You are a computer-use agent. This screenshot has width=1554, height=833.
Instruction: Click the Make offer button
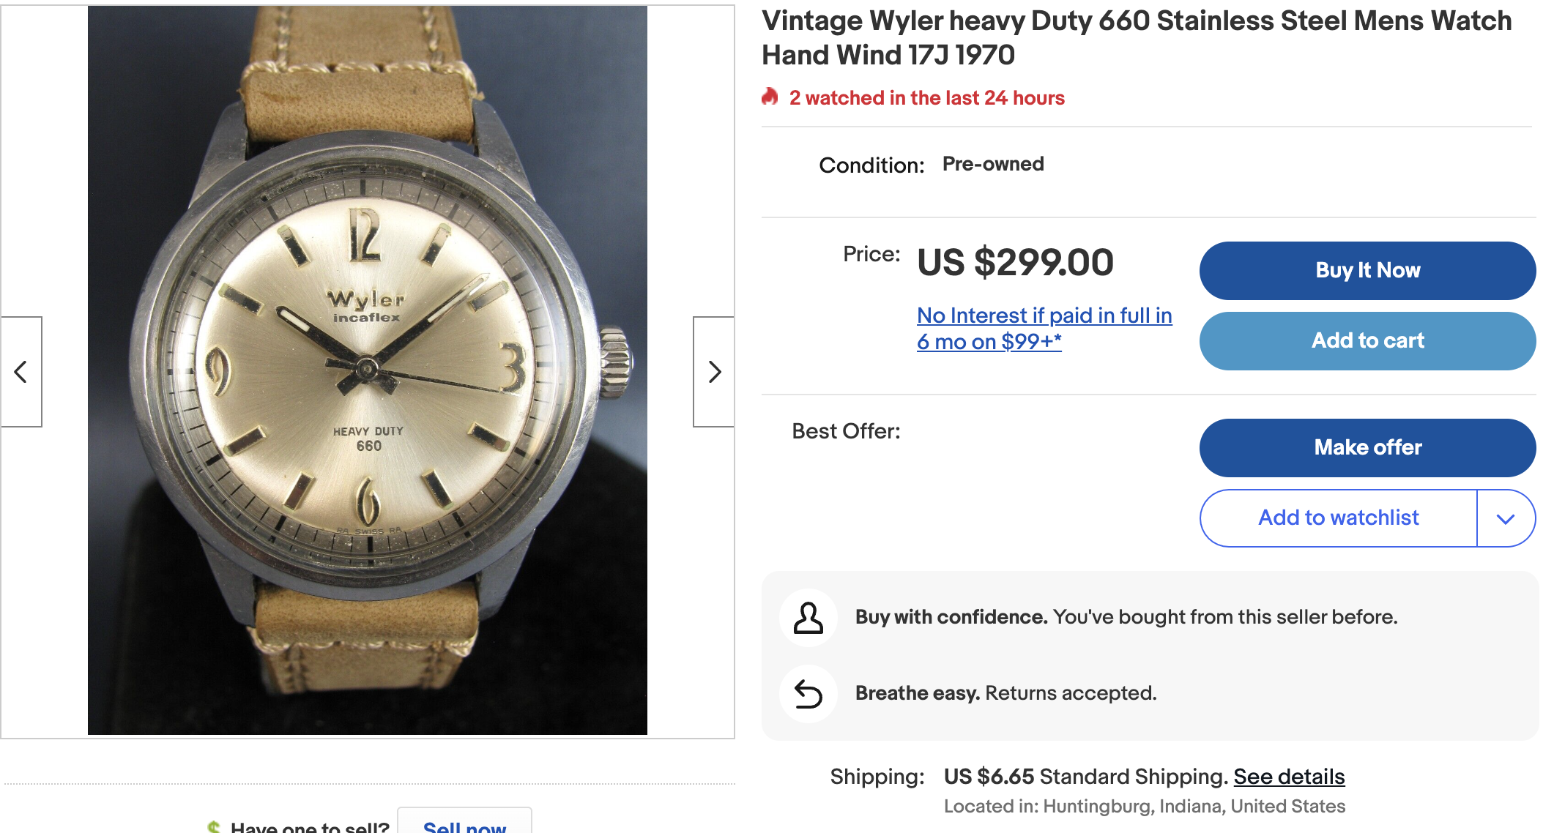[1367, 448]
